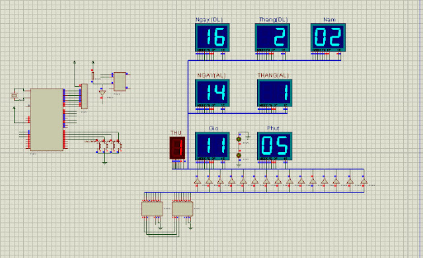This screenshot has height=258, width=423.
Task: Select the power arrow on the microcontroller's left
Action: tap(14, 108)
